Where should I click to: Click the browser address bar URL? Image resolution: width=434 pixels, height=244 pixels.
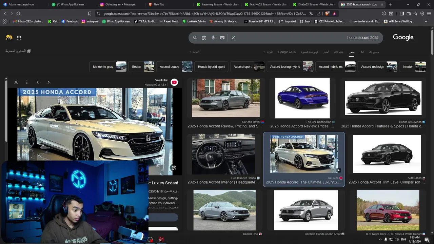204,14
